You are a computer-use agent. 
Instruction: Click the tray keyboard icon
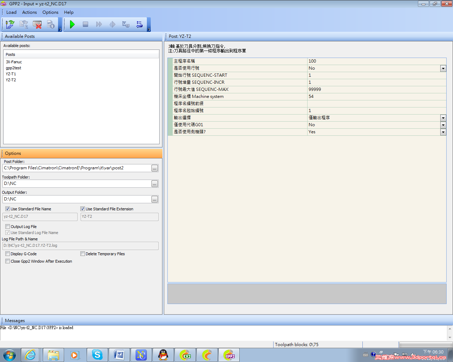tap(366, 355)
